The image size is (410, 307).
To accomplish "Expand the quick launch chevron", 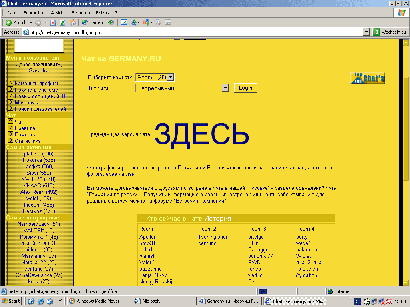I will click(x=60, y=300).
